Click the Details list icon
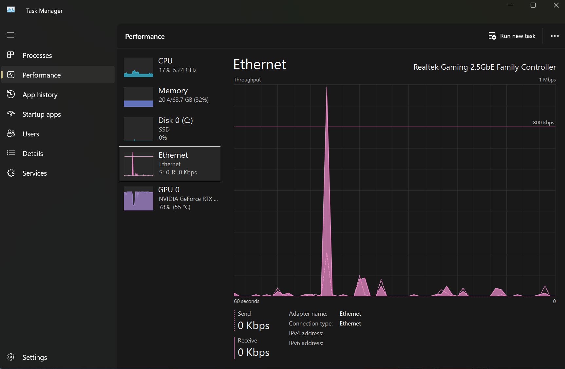Viewport: 565px width, 369px height. [x=10, y=153]
